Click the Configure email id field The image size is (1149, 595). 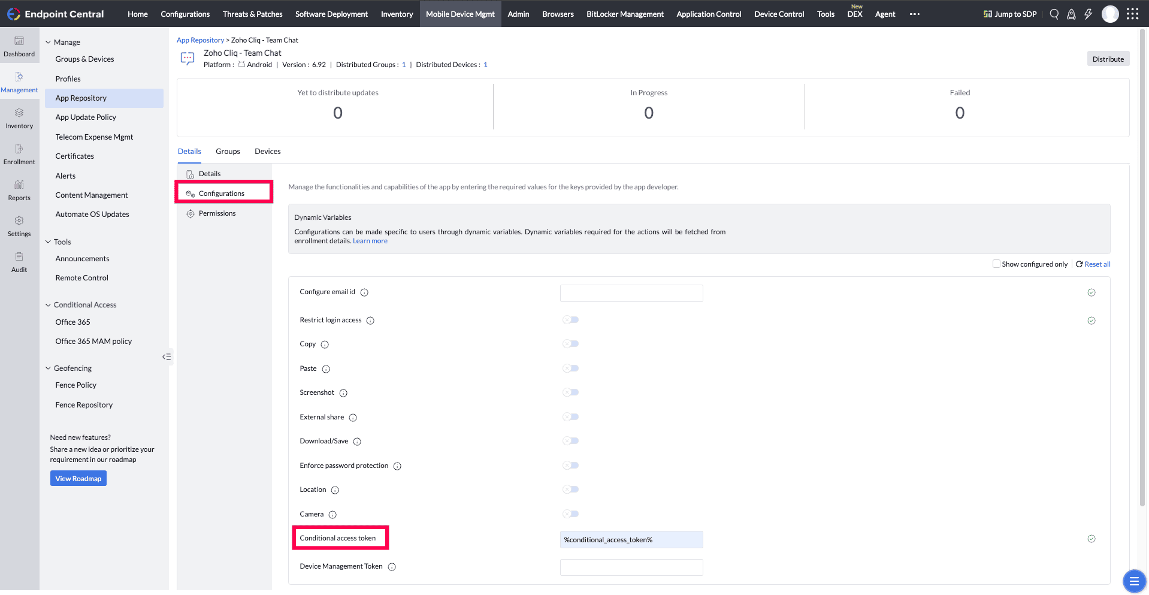coord(631,293)
